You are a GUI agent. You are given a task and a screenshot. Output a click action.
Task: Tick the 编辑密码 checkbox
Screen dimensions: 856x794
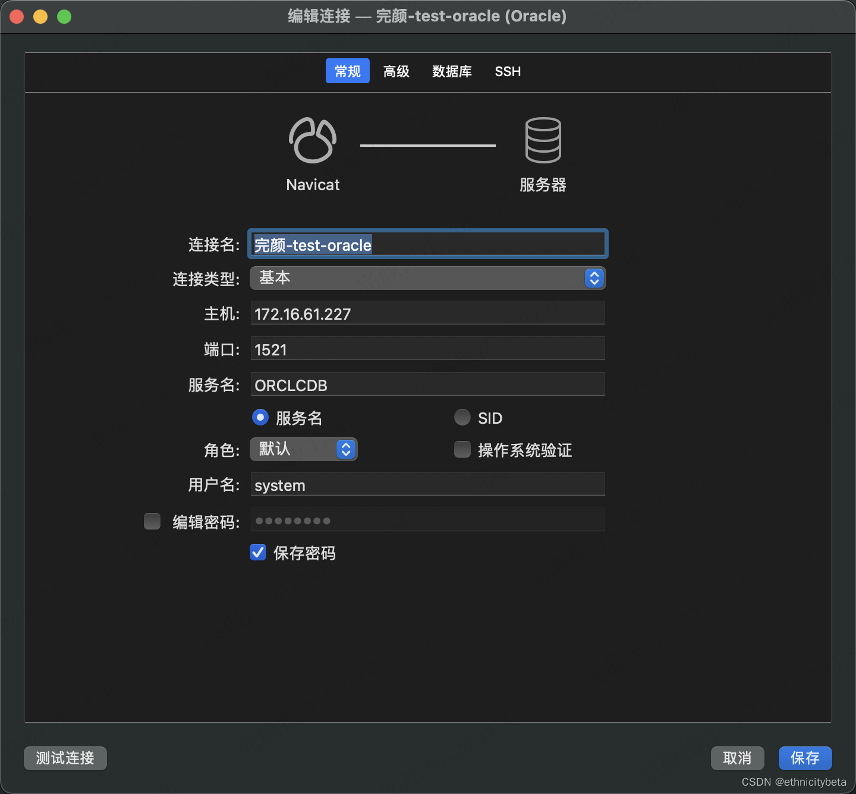point(152,521)
